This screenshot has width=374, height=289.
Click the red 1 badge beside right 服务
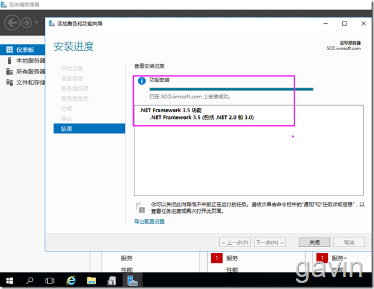(x=322, y=258)
